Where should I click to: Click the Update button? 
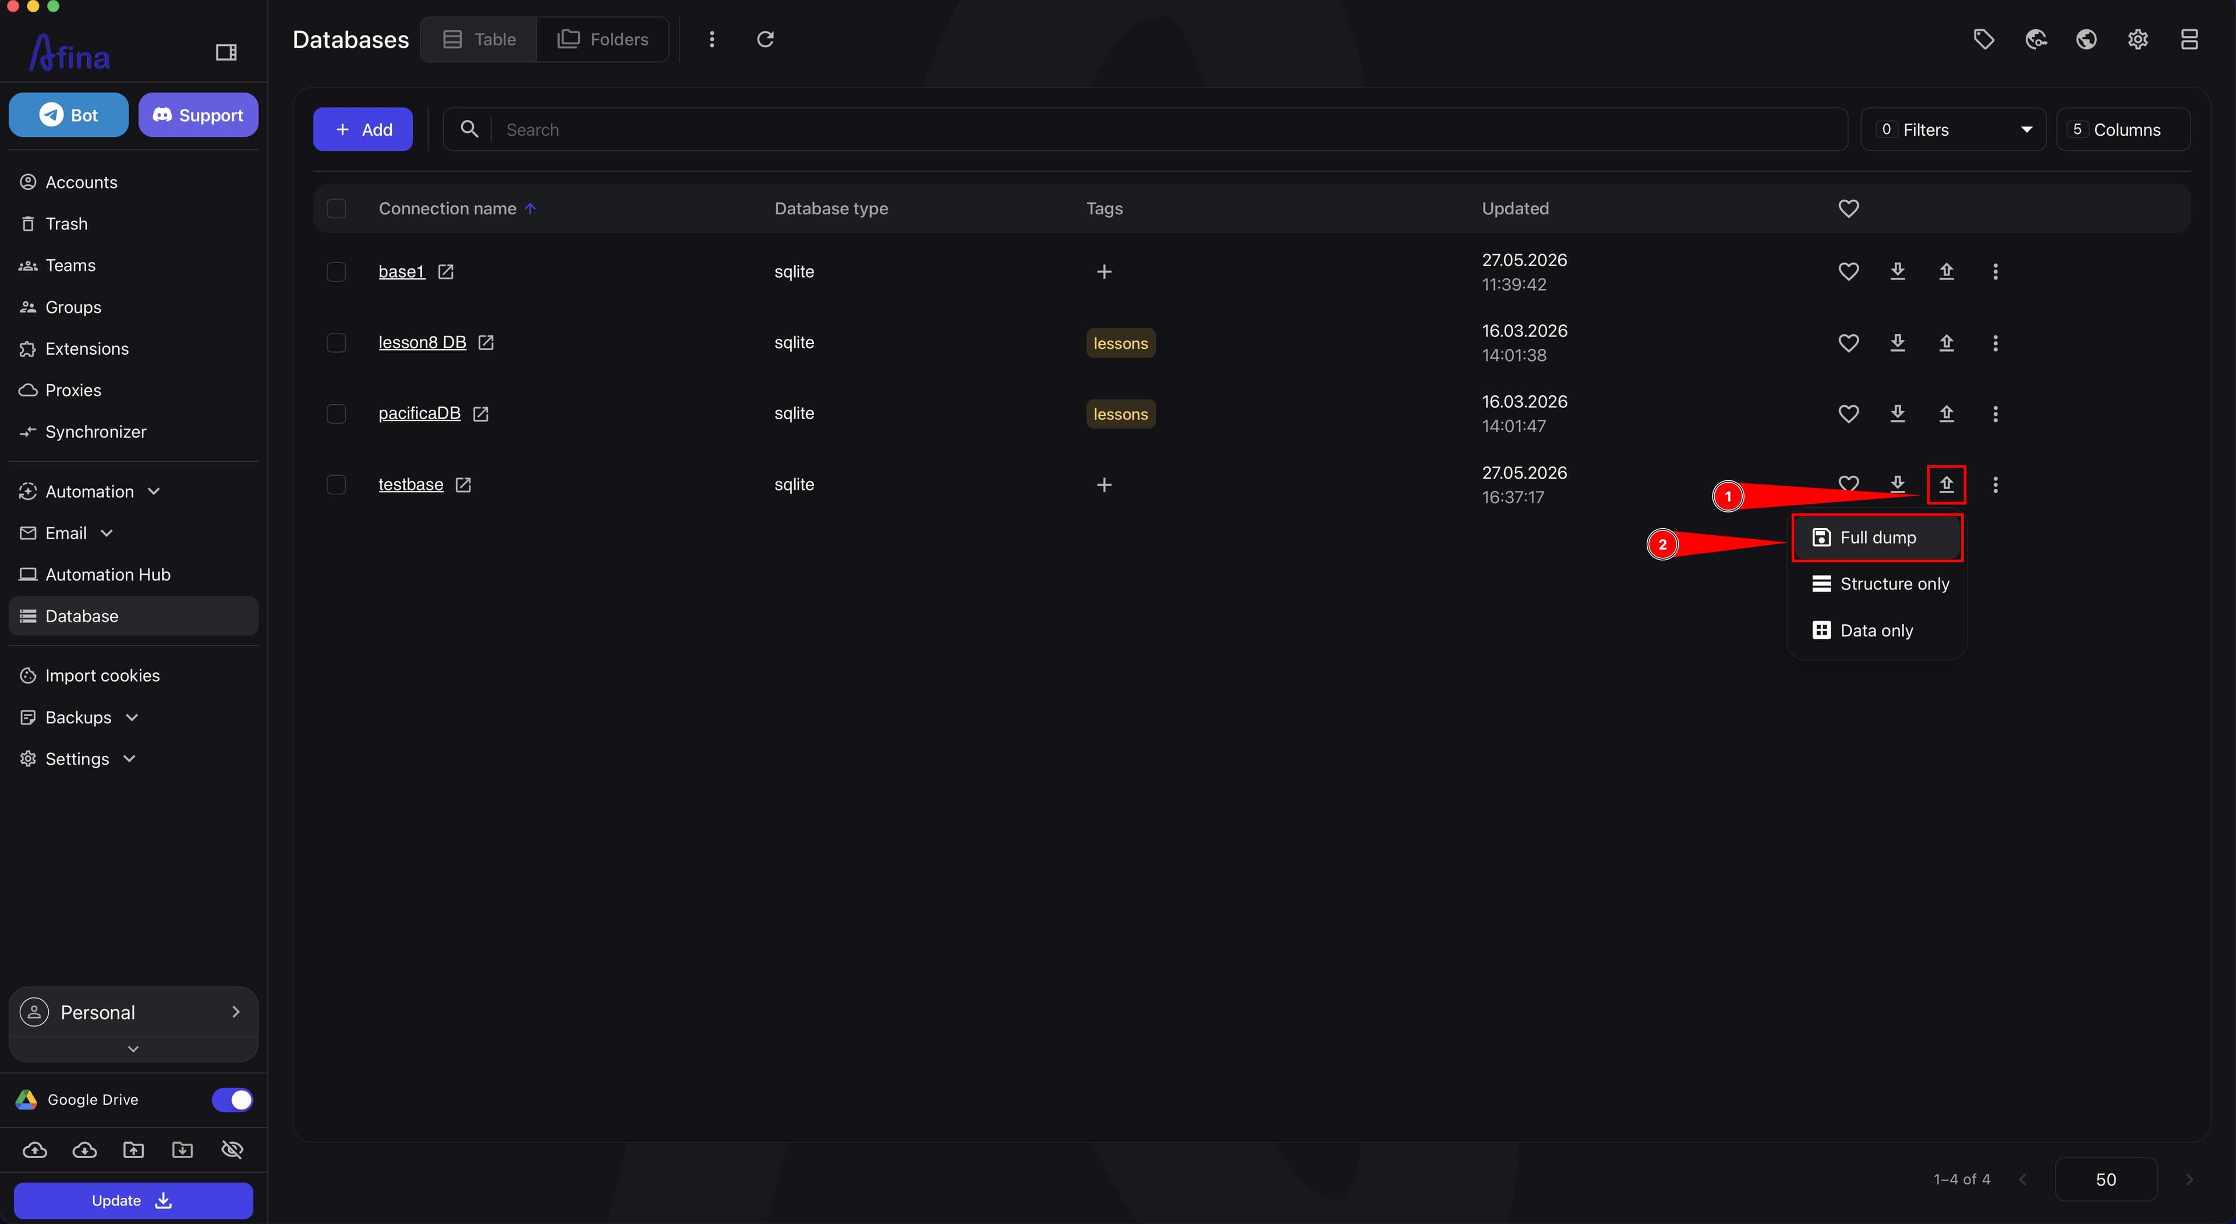click(133, 1201)
